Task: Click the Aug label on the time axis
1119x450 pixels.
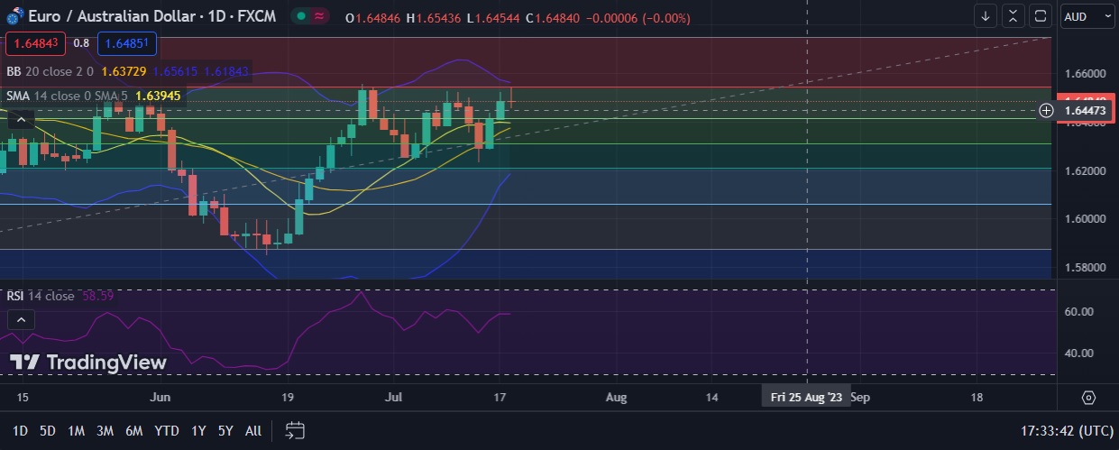Action: coord(616,397)
